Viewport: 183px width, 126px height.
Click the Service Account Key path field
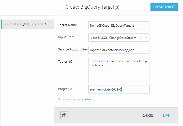coord(119,50)
